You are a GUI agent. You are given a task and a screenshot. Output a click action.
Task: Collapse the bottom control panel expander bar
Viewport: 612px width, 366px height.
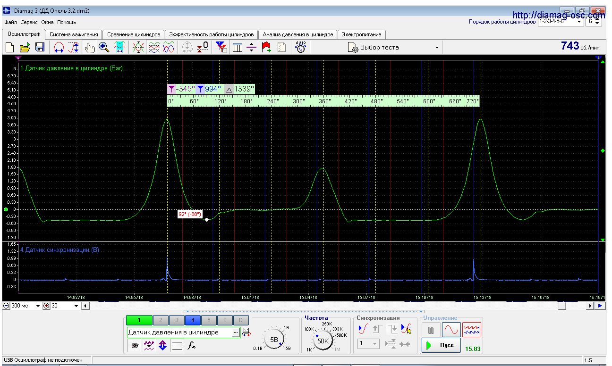[305, 311]
